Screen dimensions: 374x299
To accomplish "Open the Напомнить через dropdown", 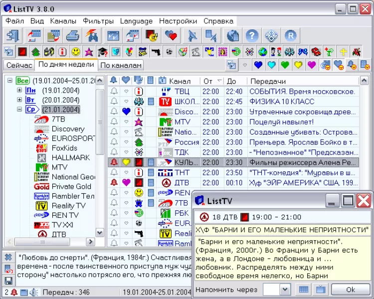I will click(x=285, y=290).
